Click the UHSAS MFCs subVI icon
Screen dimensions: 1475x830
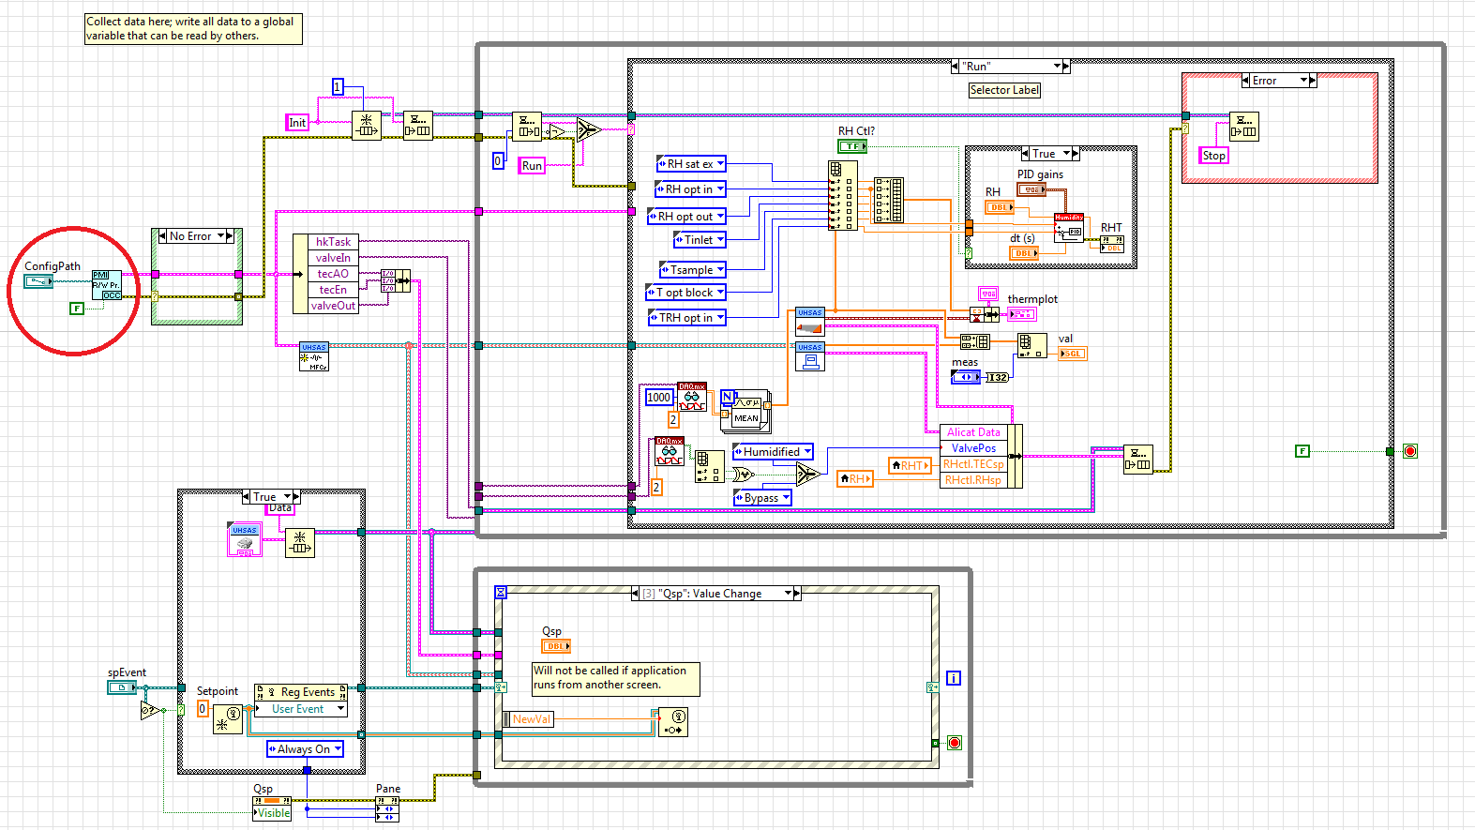click(x=314, y=356)
